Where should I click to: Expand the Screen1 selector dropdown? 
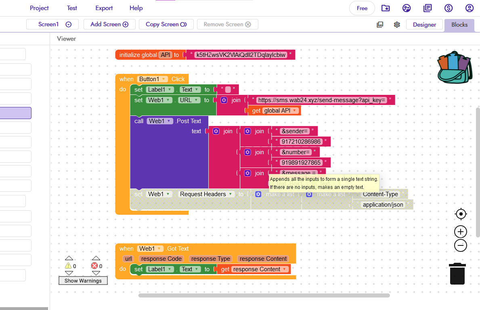tap(68, 25)
